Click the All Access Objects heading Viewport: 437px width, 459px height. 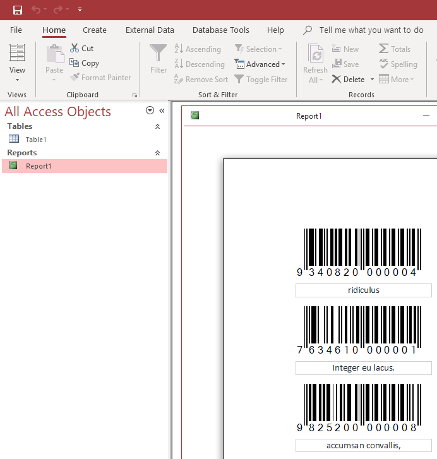click(57, 112)
